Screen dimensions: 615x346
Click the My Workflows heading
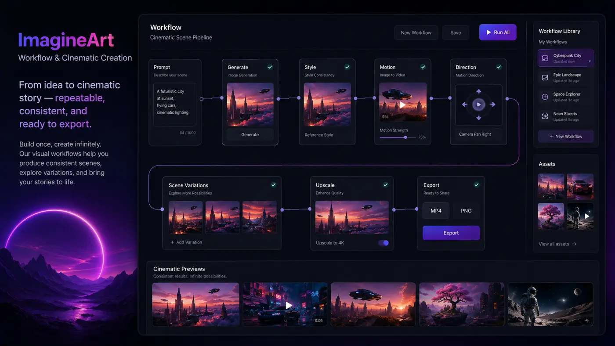click(x=553, y=42)
